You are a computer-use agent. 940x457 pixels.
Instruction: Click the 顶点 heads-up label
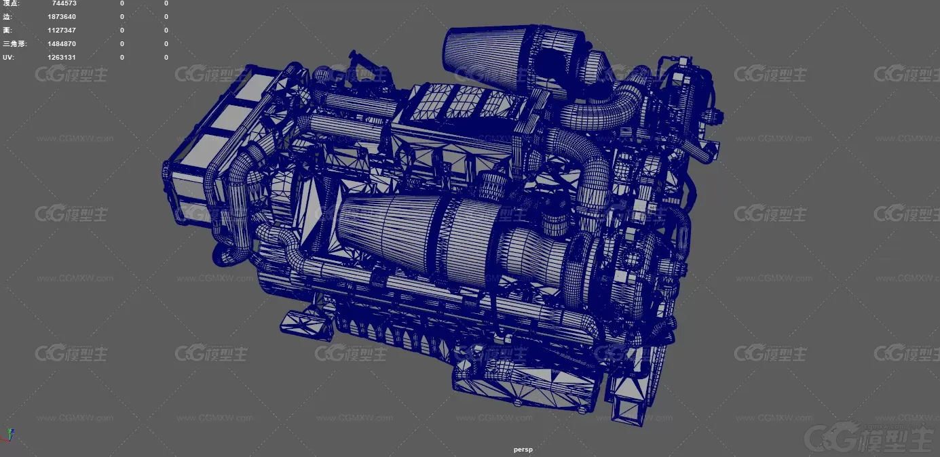coord(12,3)
